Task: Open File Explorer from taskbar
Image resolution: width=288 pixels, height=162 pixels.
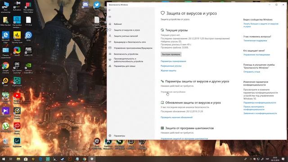Action: pos(18,159)
